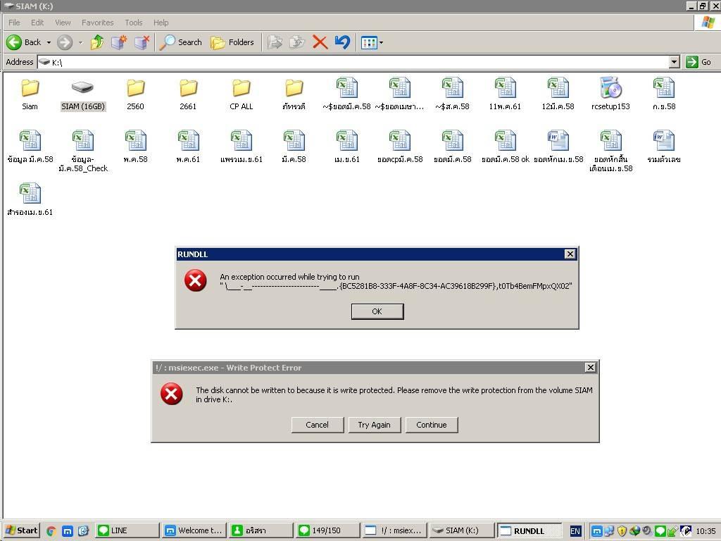
Task: Select the ข้อมูล-มี.ค.58_Check Excel file
Action: click(x=83, y=152)
